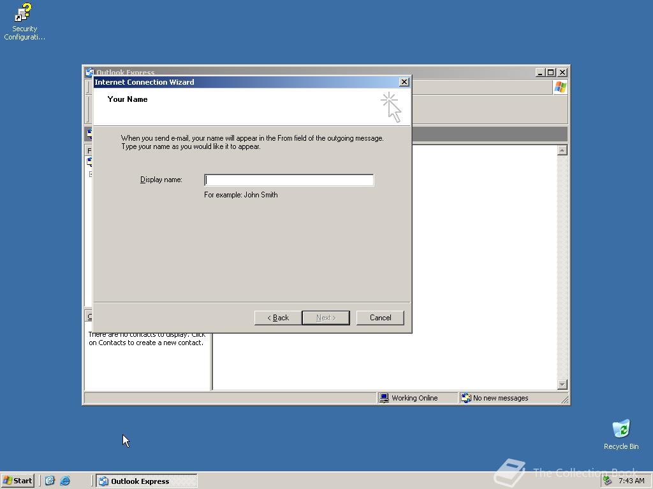Click the 'Working Online' status text
Screen dimensions: 653x489
click(415, 398)
